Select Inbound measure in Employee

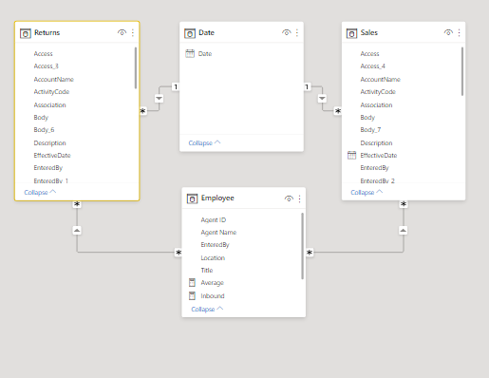pyautogui.click(x=213, y=295)
